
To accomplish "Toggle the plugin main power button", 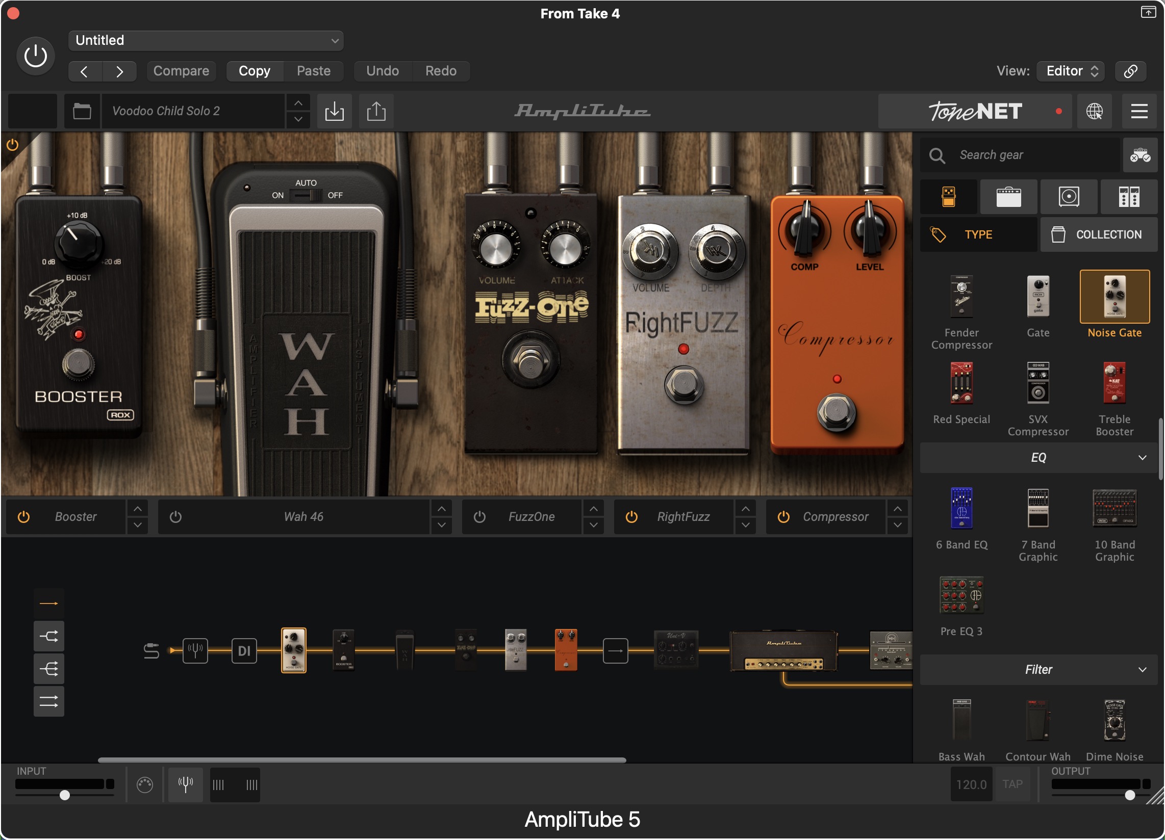I will pyautogui.click(x=35, y=56).
